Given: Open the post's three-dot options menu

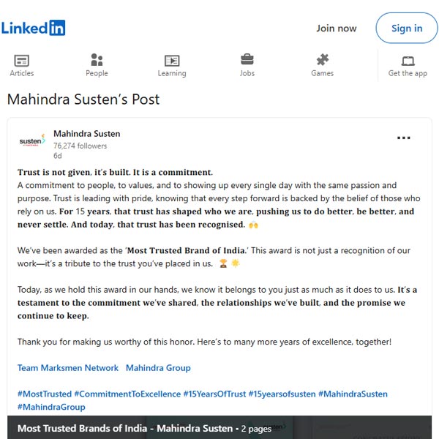Looking at the screenshot, I should pyautogui.click(x=403, y=138).
